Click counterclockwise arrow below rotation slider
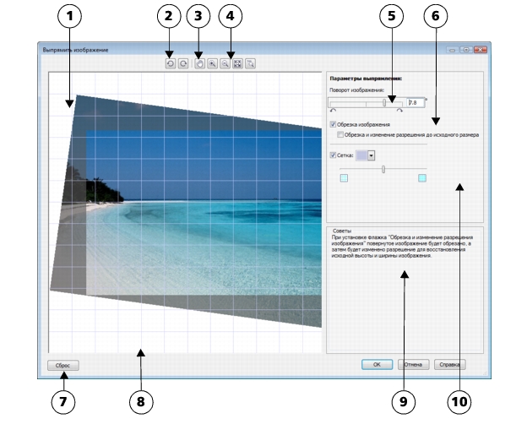 click(x=333, y=111)
